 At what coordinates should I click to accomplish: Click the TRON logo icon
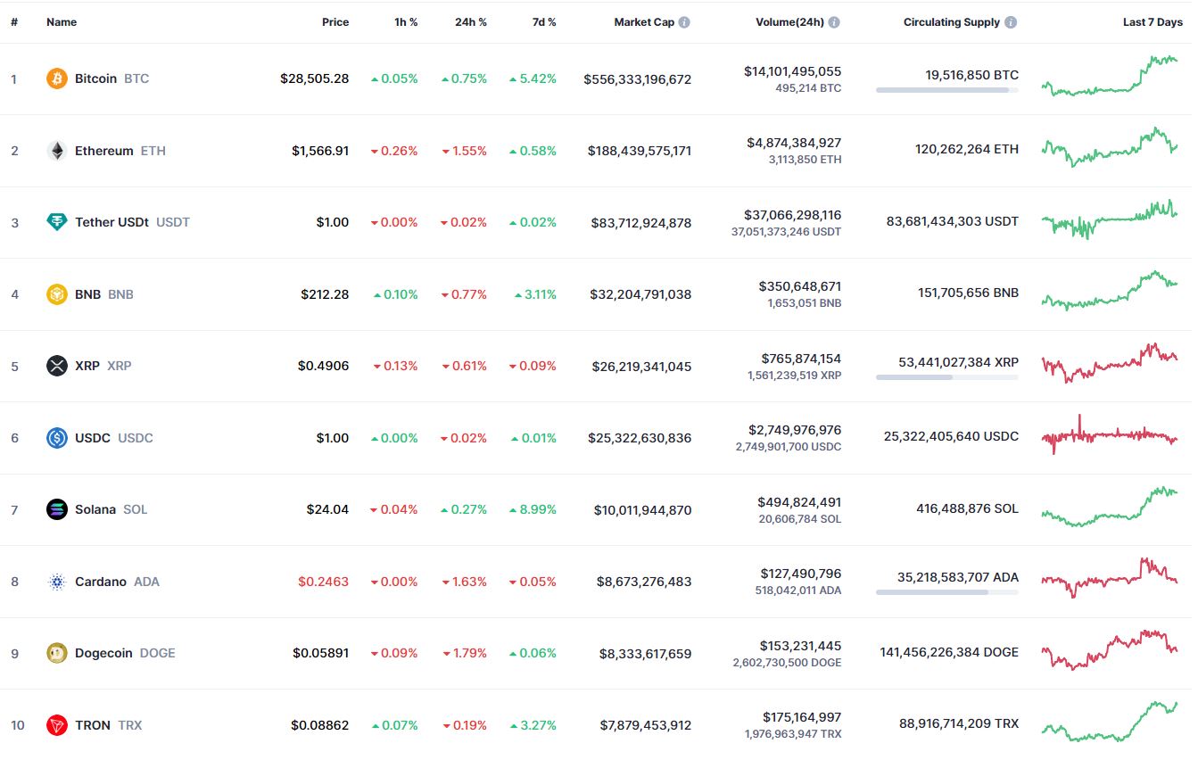[x=57, y=725]
